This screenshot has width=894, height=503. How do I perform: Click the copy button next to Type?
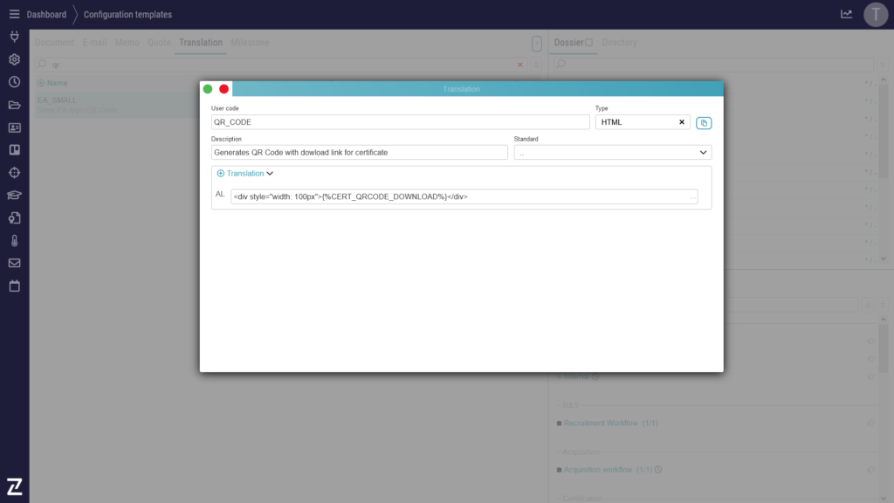pos(704,123)
